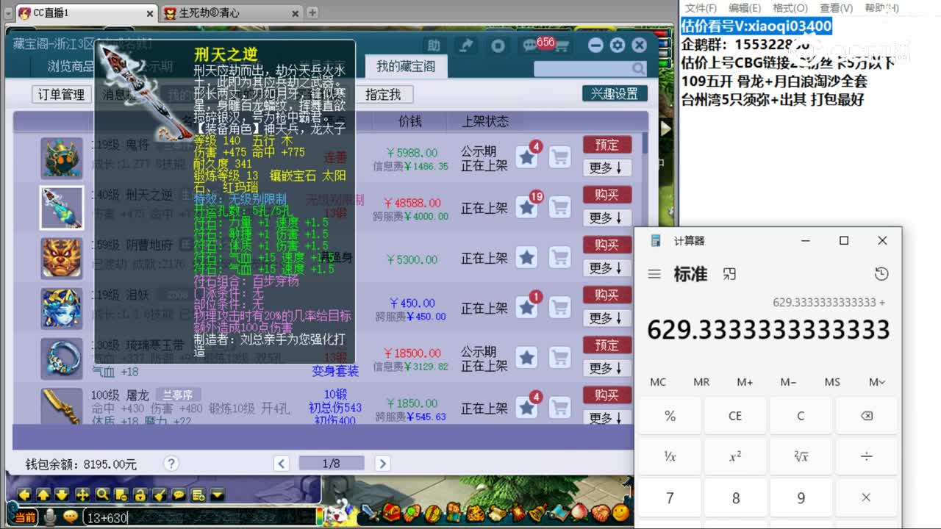This screenshot has width=941, height=529.
Task: Toggle favorite star on ¥5988.00 listing
Action: coord(526,157)
